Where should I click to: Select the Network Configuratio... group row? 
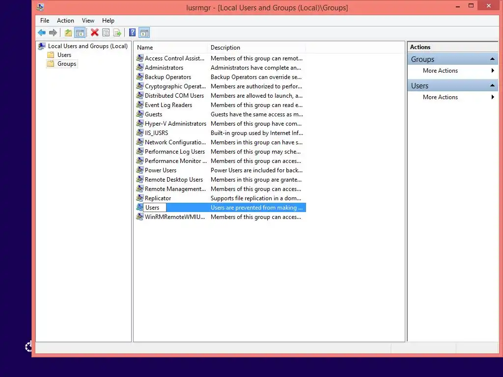click(x=221, y=142)
